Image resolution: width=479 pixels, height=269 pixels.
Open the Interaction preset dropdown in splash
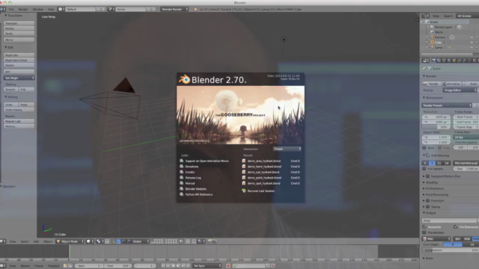tap(287, 149)
